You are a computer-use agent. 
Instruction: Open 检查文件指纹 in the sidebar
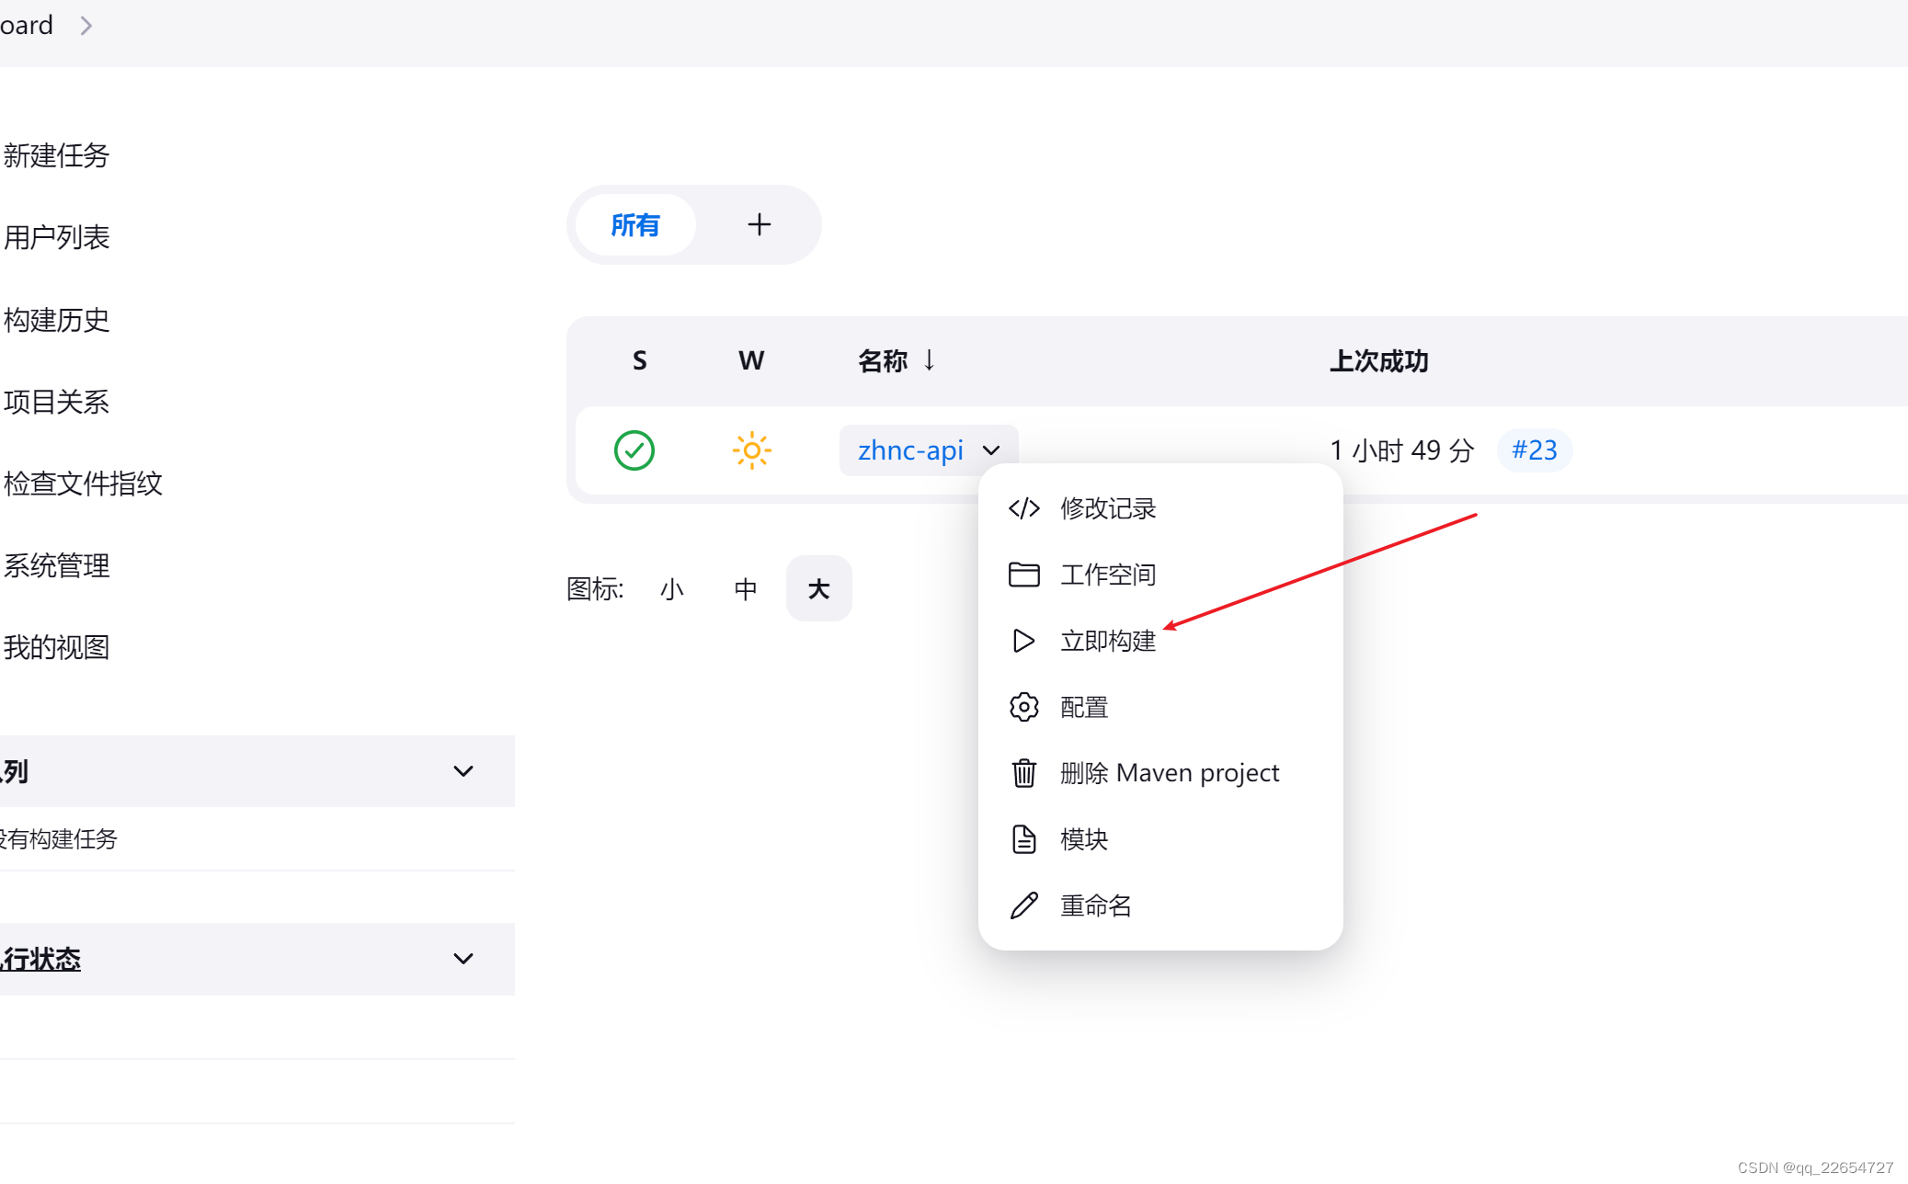pyautogui.click(x=83, y=484)
